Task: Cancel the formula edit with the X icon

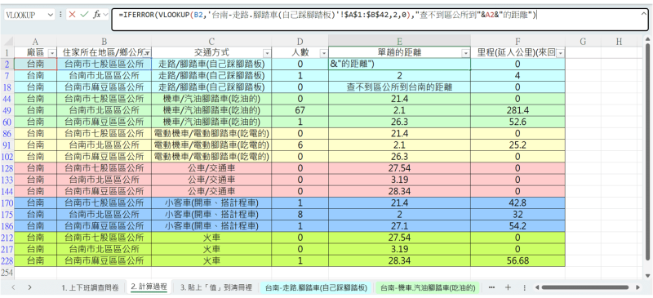Action: point(72,15)
